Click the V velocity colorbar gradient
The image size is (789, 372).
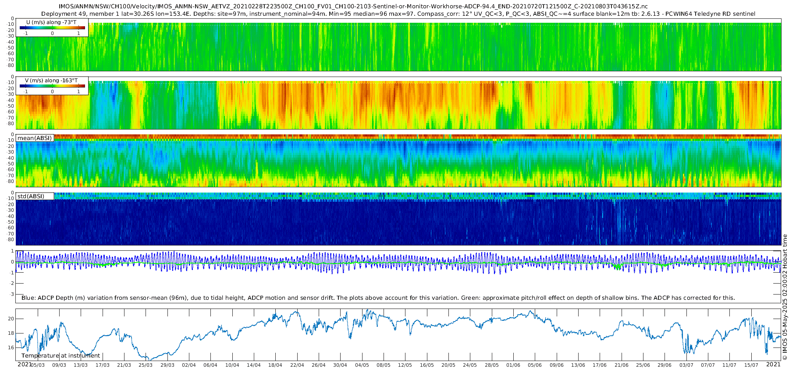[52, 86]
